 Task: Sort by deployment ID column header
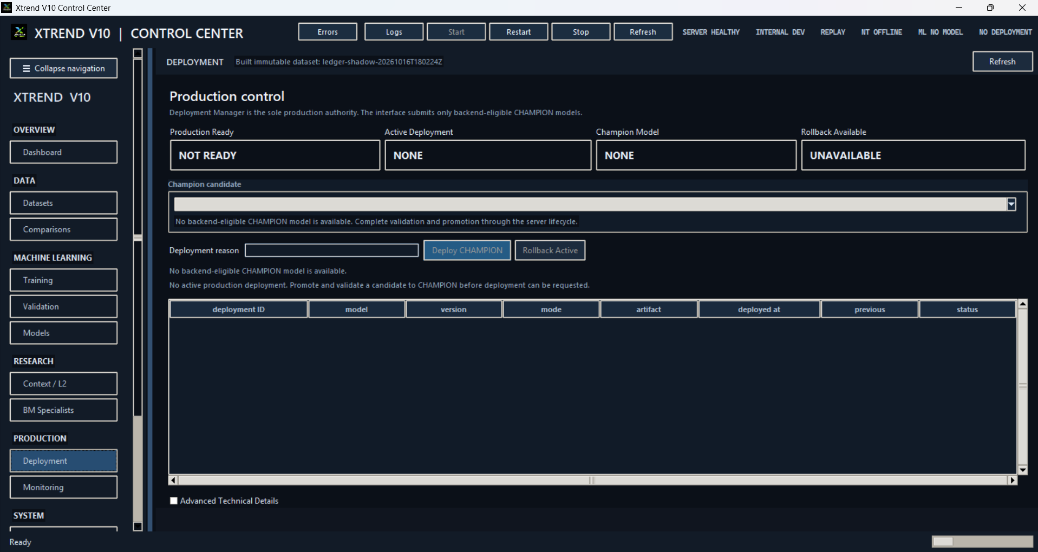pyautogui.click(x=238, y=310)
